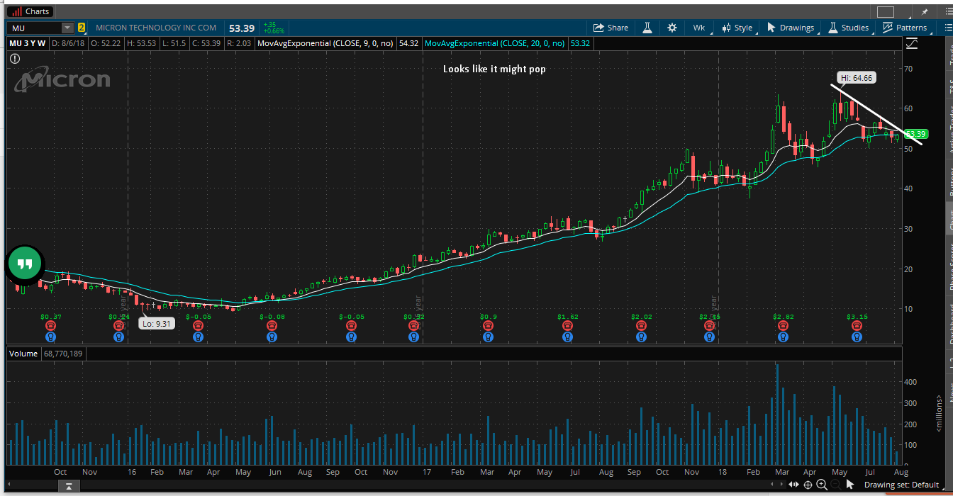Click the MU 3 Y W chart label
This screenshot has height=496, width=953.
click(x=28, y=43)
